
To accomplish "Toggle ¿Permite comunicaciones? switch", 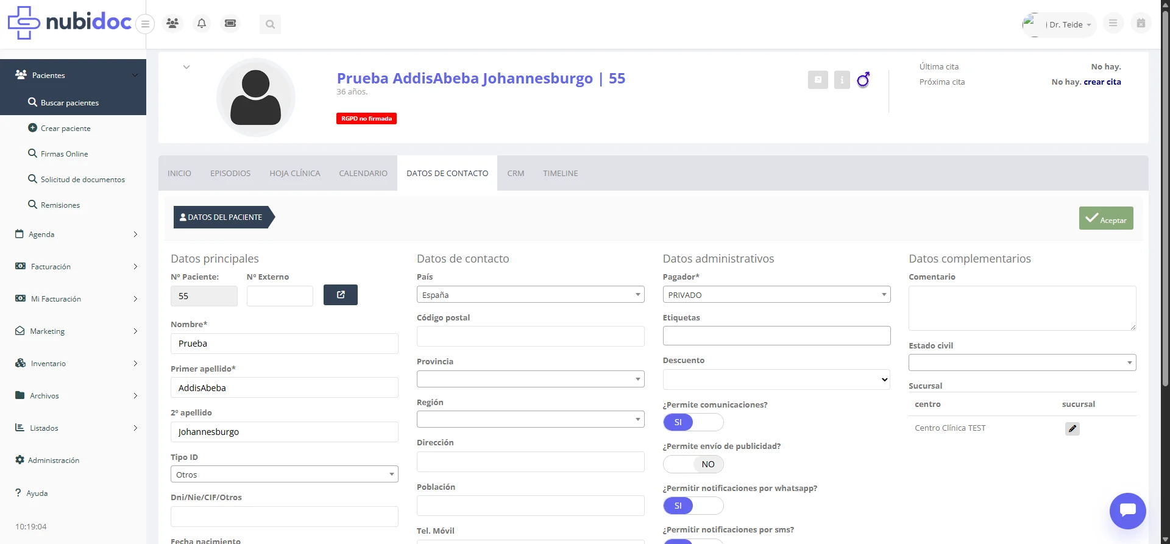I will point(693,422).
